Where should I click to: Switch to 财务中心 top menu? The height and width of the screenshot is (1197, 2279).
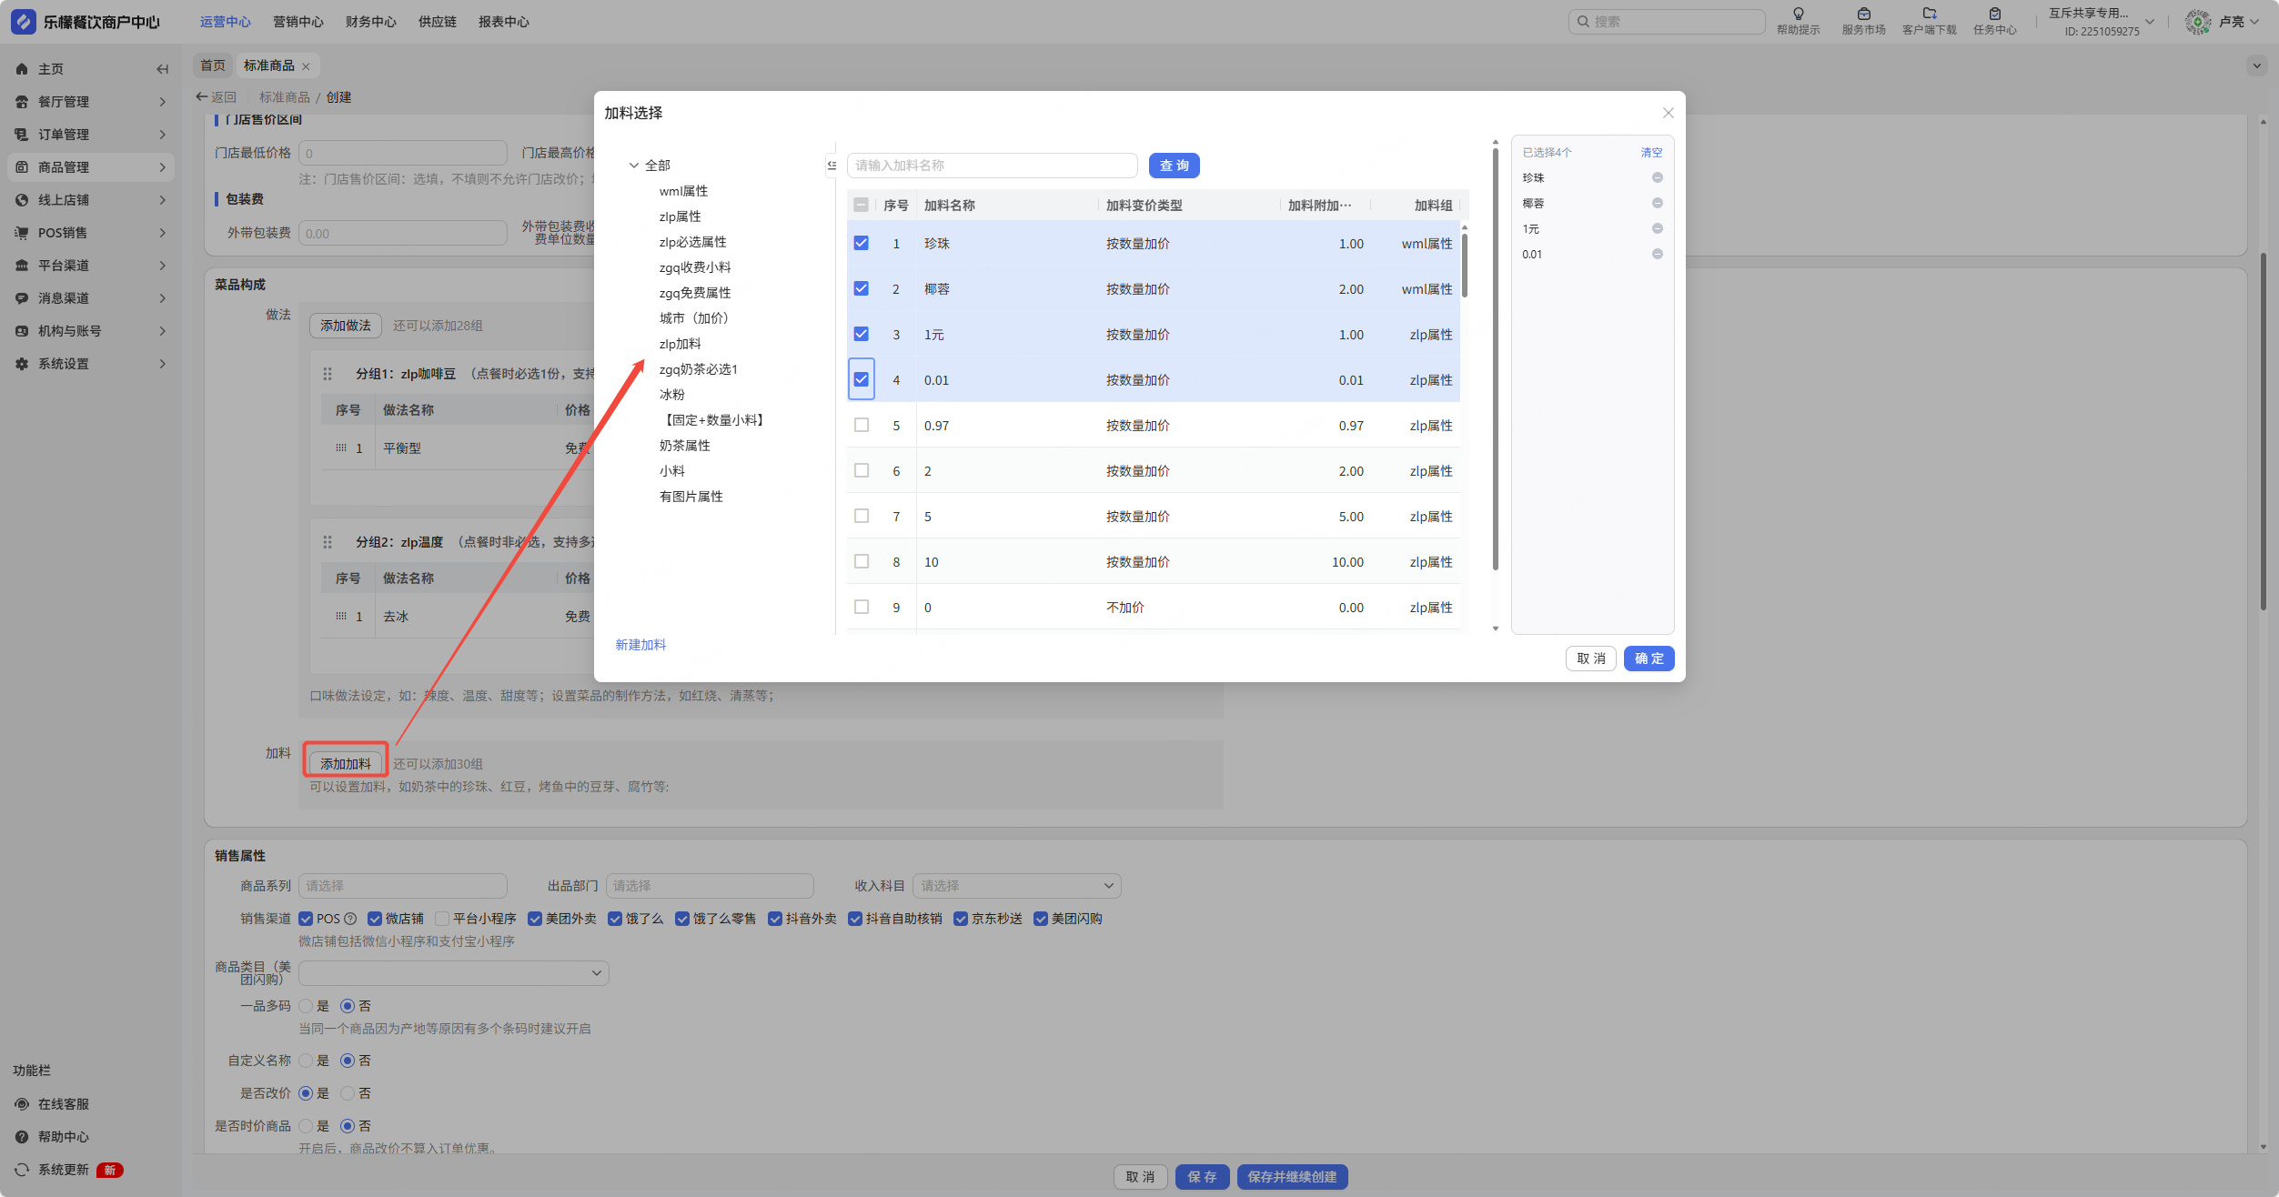click(370, 22)
